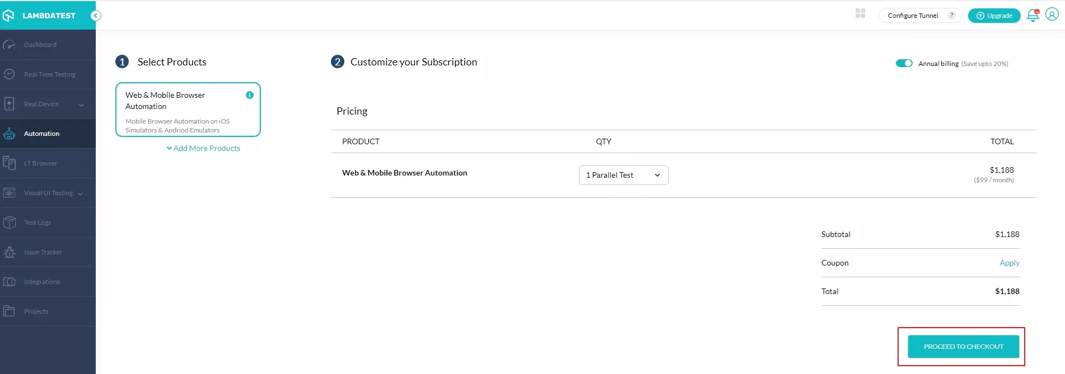Click the Configure Tunnel help question mark
Viewport: 1065px width, 374px height.
(951, 16)
